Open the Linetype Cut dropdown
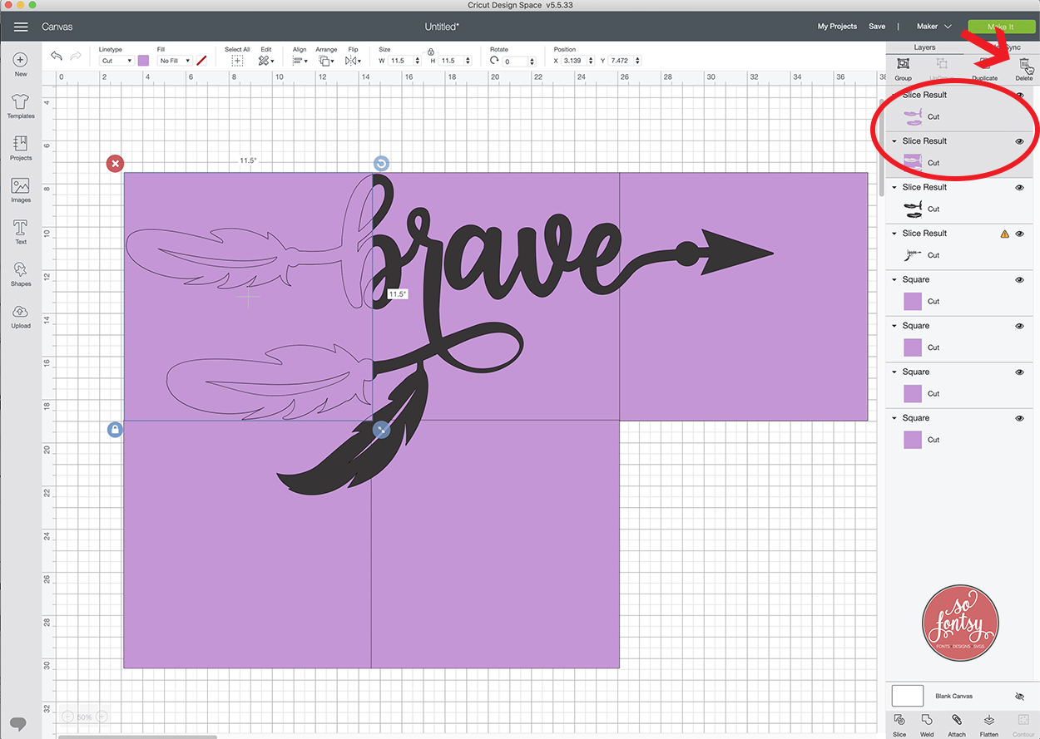This screenshot has height=739, width=1040. click(116, 61)
